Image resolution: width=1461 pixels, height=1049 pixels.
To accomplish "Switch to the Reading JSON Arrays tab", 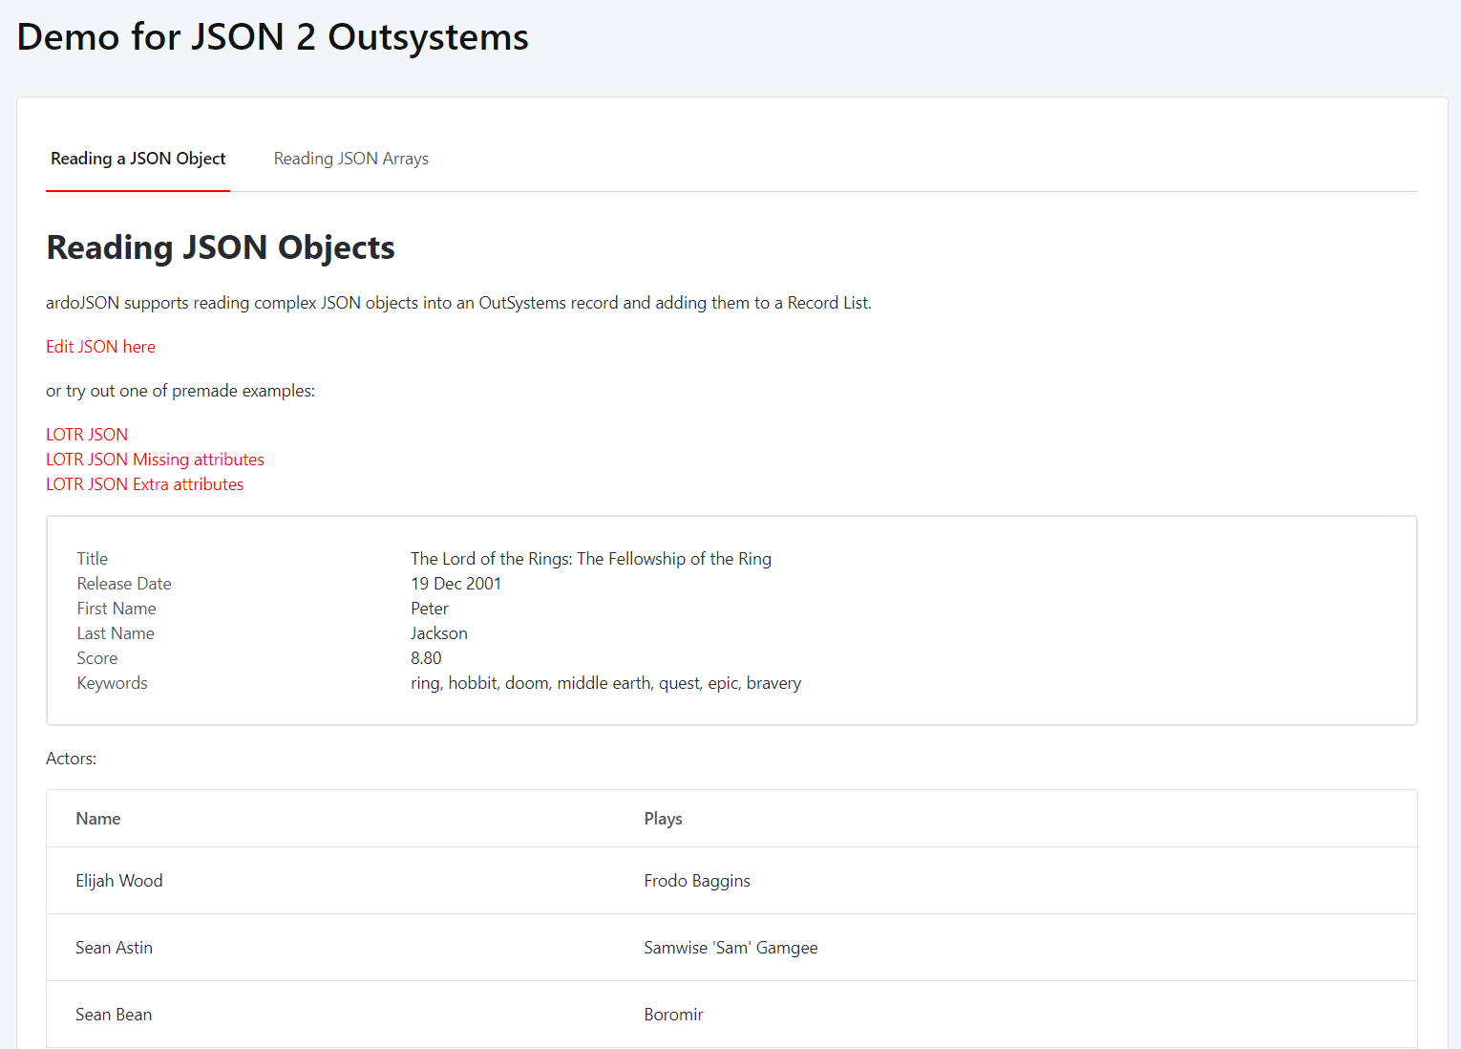I will [350, 158].
